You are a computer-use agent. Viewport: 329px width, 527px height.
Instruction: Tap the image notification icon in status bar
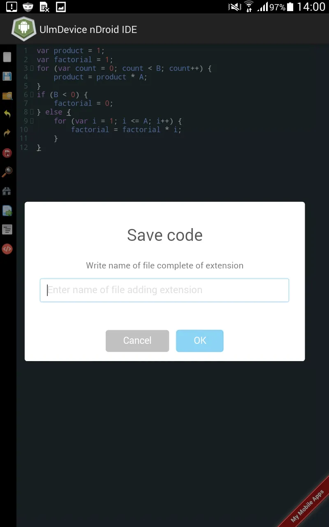click(x=60, y=7)
